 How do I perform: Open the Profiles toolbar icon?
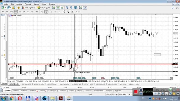8,8
